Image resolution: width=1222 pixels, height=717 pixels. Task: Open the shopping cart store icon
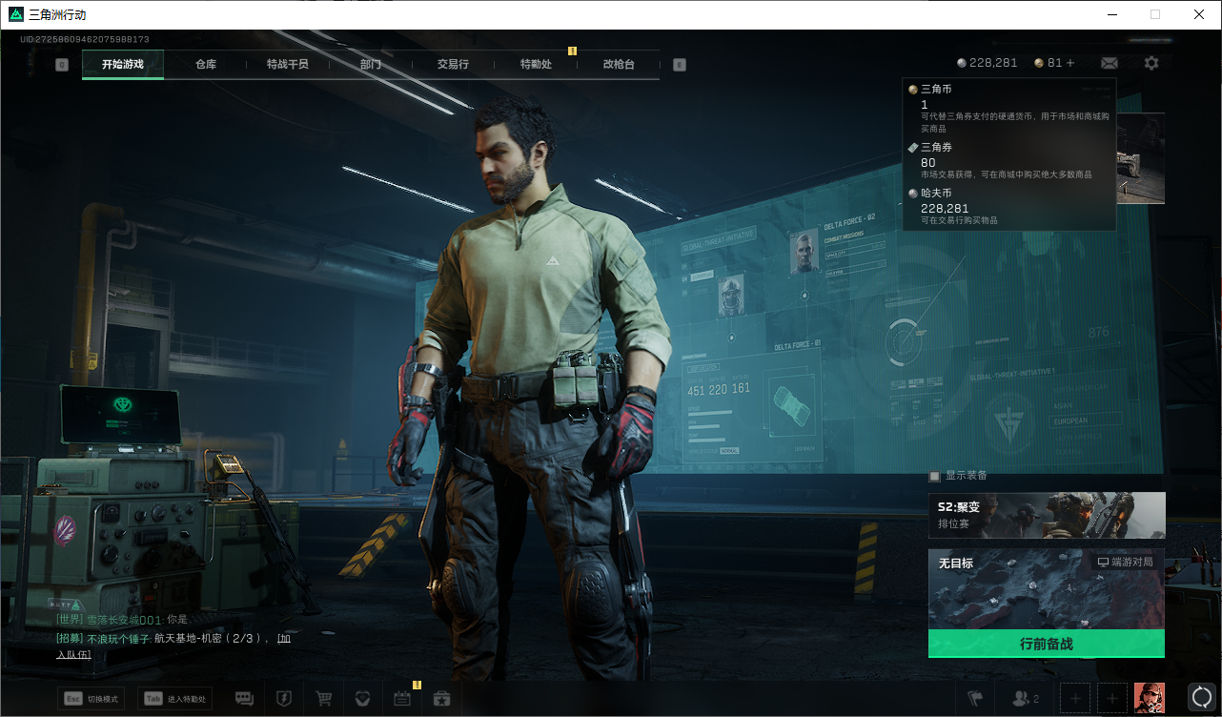point(323,699)
